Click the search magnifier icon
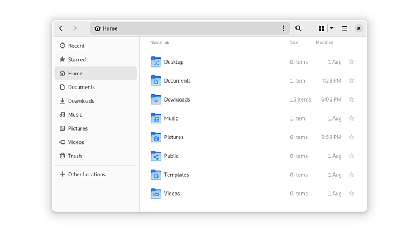 [298, 28]
